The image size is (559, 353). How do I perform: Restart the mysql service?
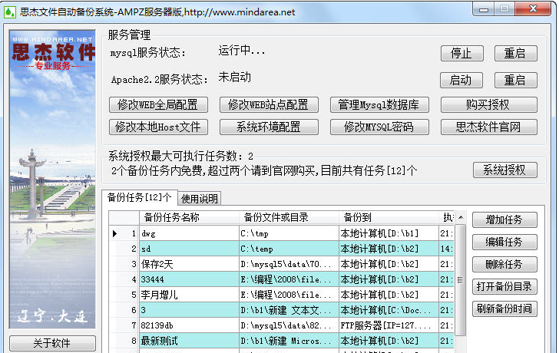[x=515, y=54]
